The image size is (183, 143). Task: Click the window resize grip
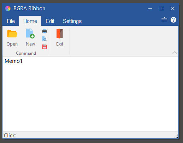[176, 136]
